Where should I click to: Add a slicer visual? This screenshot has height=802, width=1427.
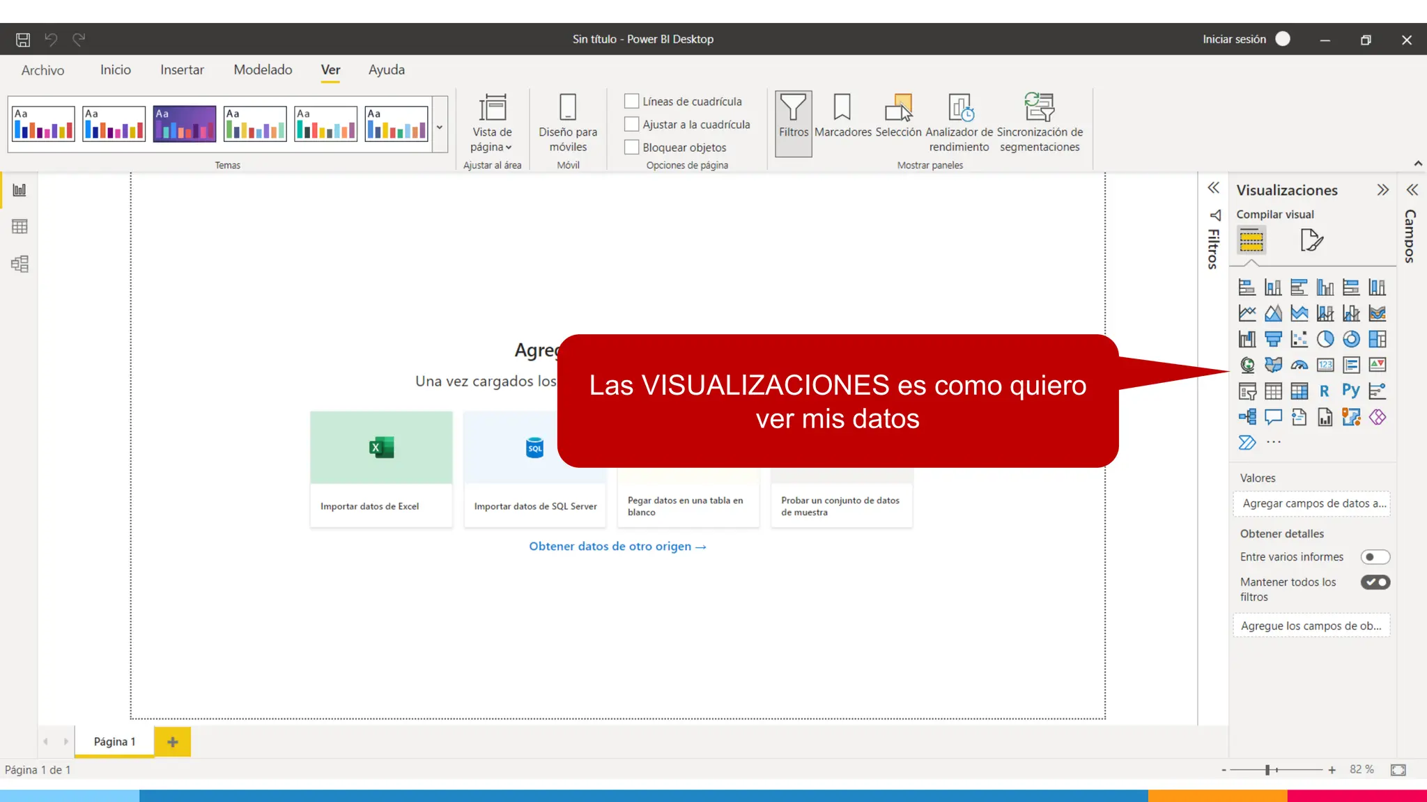1247,391
